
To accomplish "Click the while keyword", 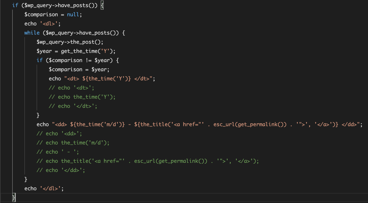I will (x=32, y=33).
